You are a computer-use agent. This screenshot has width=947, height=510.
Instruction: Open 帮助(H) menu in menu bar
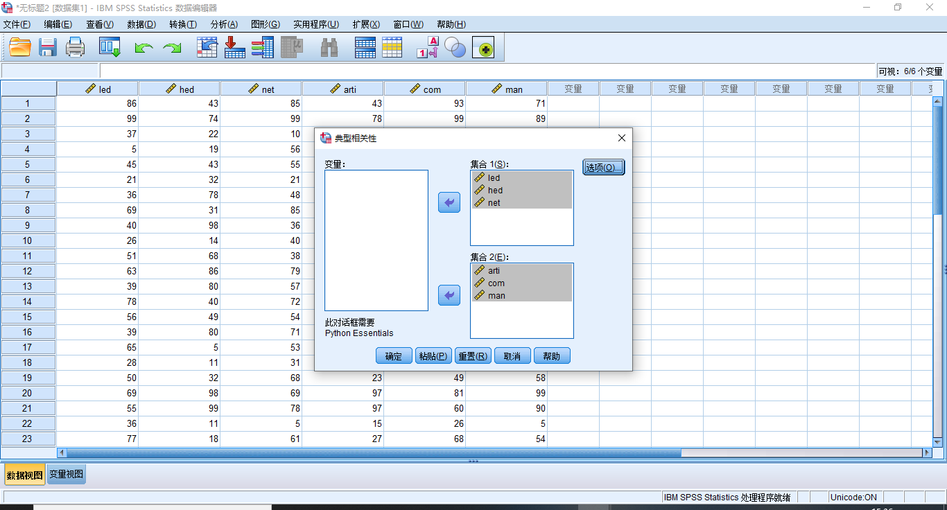point(451,24)
